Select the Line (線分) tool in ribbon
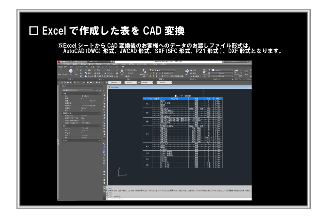Screen dimensions: 327x218 pyautogui.click(x=60, y=73)
